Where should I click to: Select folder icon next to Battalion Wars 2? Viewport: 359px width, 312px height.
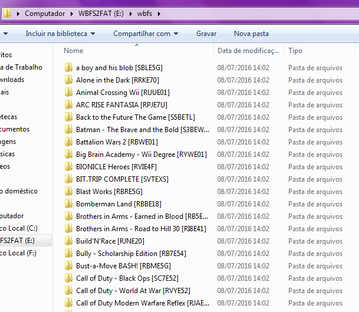(69, 142)
